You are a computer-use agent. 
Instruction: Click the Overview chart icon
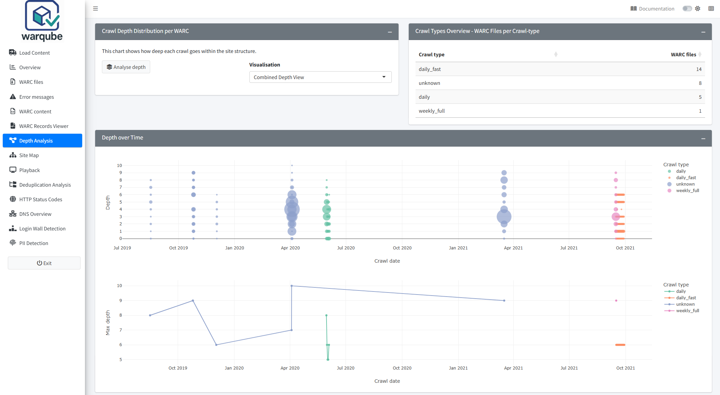(13, 67)
